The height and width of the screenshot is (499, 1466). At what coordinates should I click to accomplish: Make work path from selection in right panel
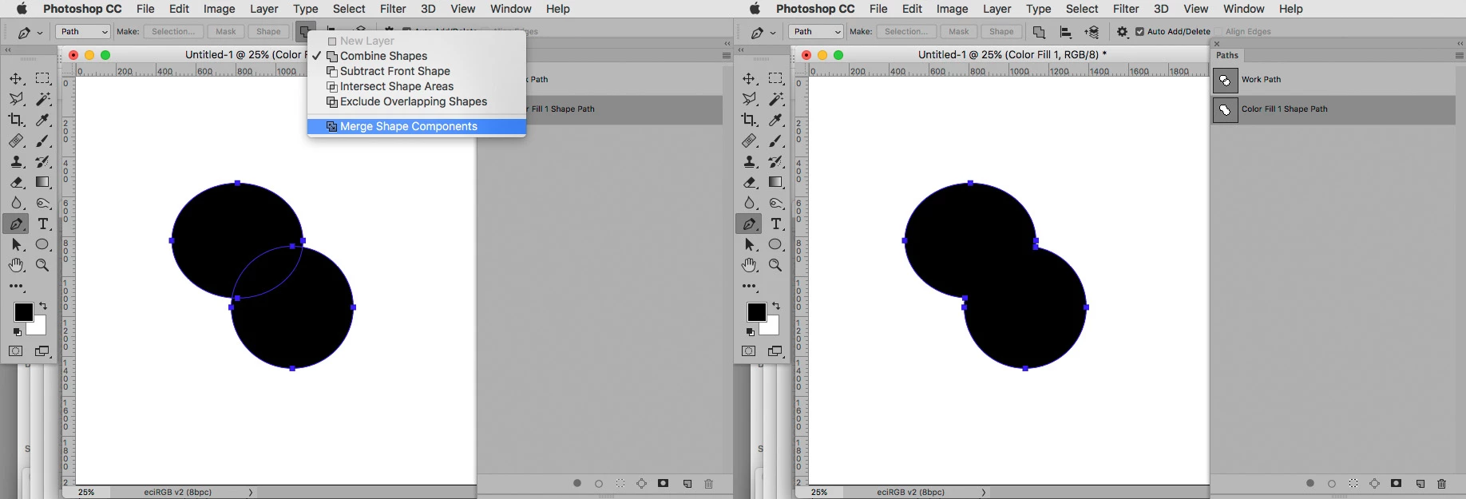[1375, 483]
